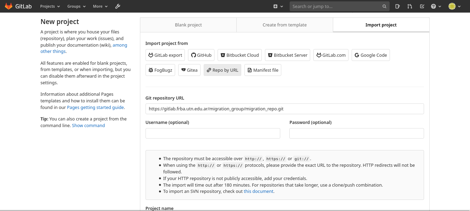470x211 pixels.
Task: Choose GitLab.com import source
Action: point(331,55)
